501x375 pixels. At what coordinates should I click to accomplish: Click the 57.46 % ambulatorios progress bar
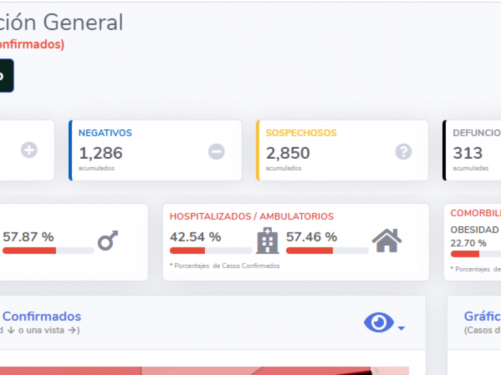tap(327, 251)
